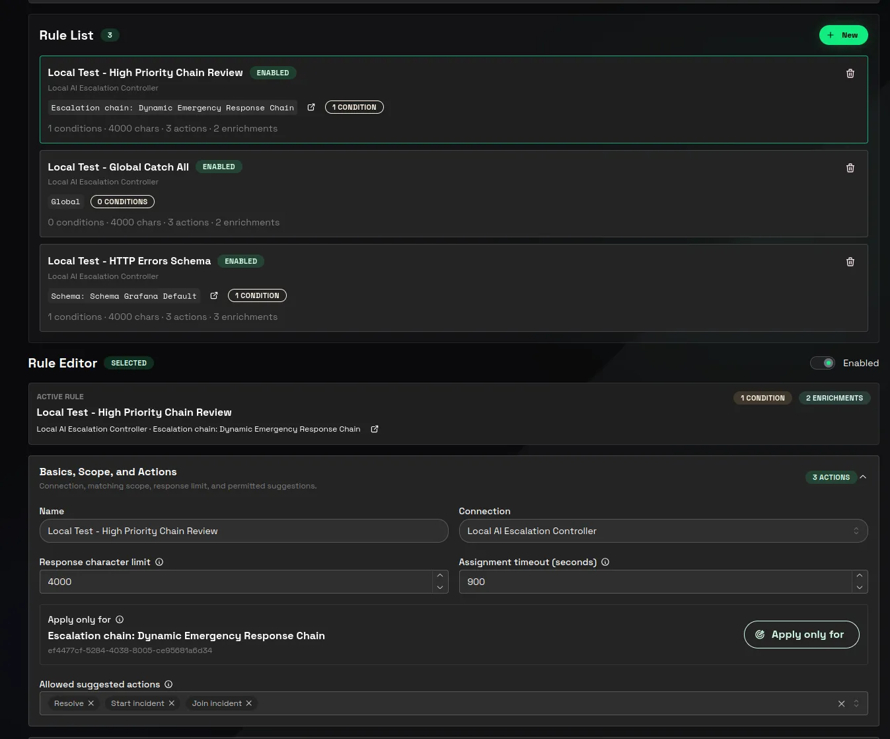Increase Response character limit value

pos(440,576)
